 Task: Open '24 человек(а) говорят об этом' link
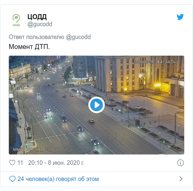(58, 179)
